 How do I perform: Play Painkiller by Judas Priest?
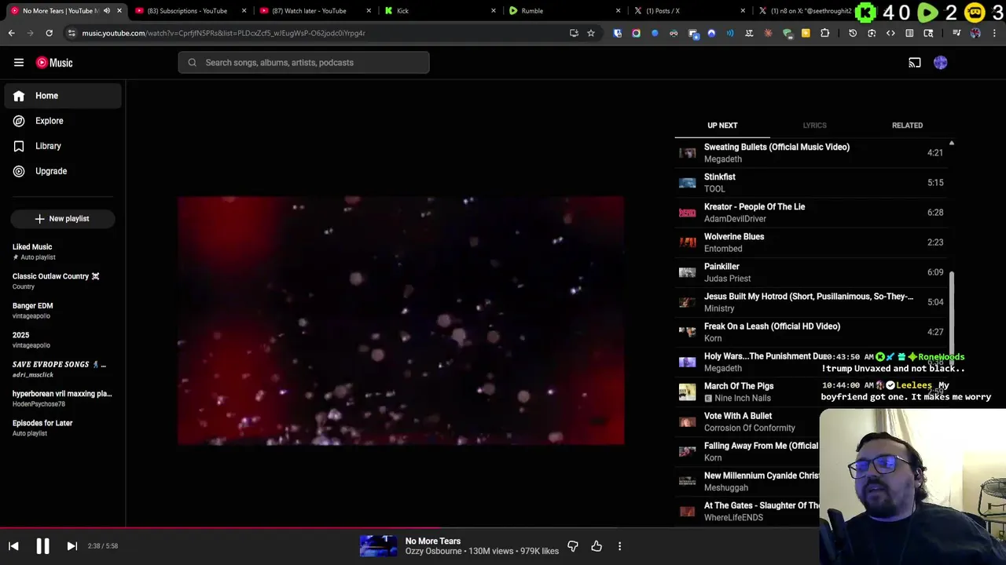tap(811, 272)
